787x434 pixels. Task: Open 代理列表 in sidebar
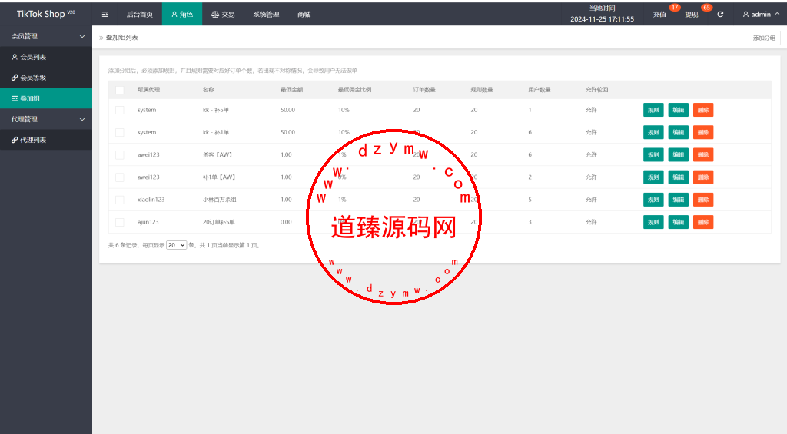[46, 140]
